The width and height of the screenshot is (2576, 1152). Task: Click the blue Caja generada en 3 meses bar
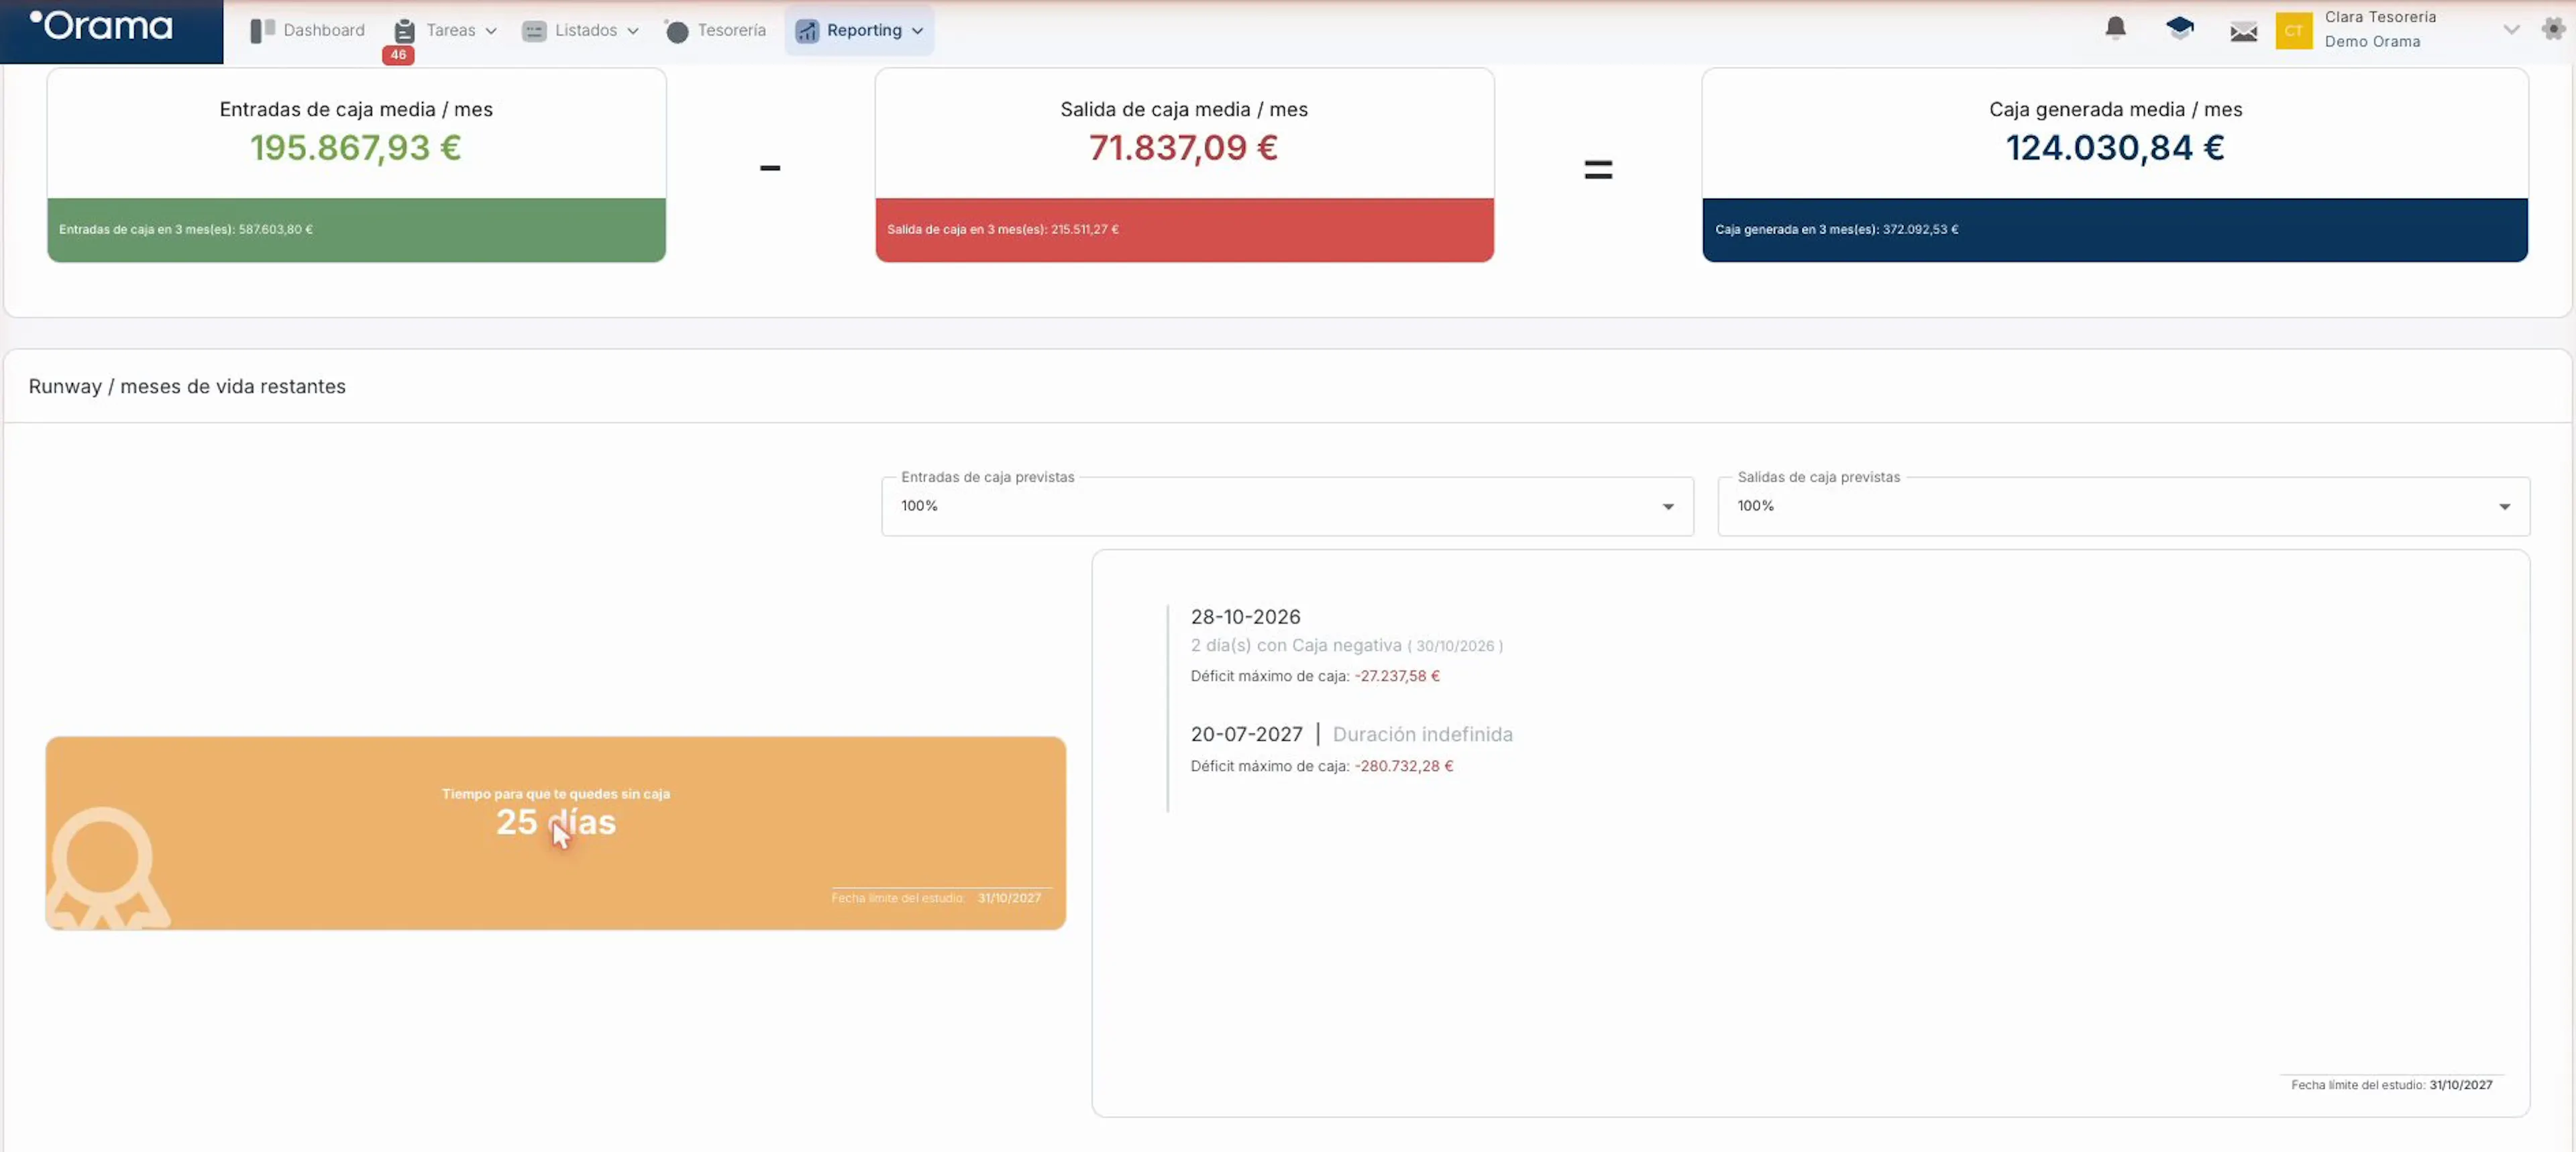(2115, 230)
